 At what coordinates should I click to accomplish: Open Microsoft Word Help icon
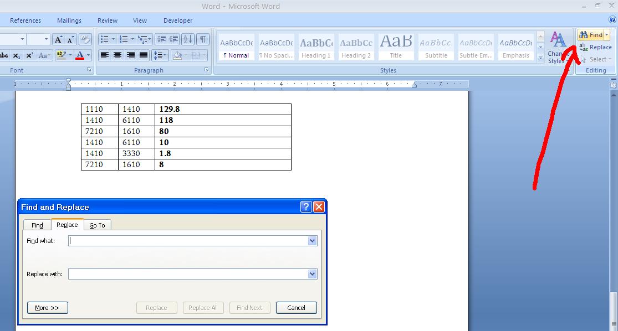point(612,19)
